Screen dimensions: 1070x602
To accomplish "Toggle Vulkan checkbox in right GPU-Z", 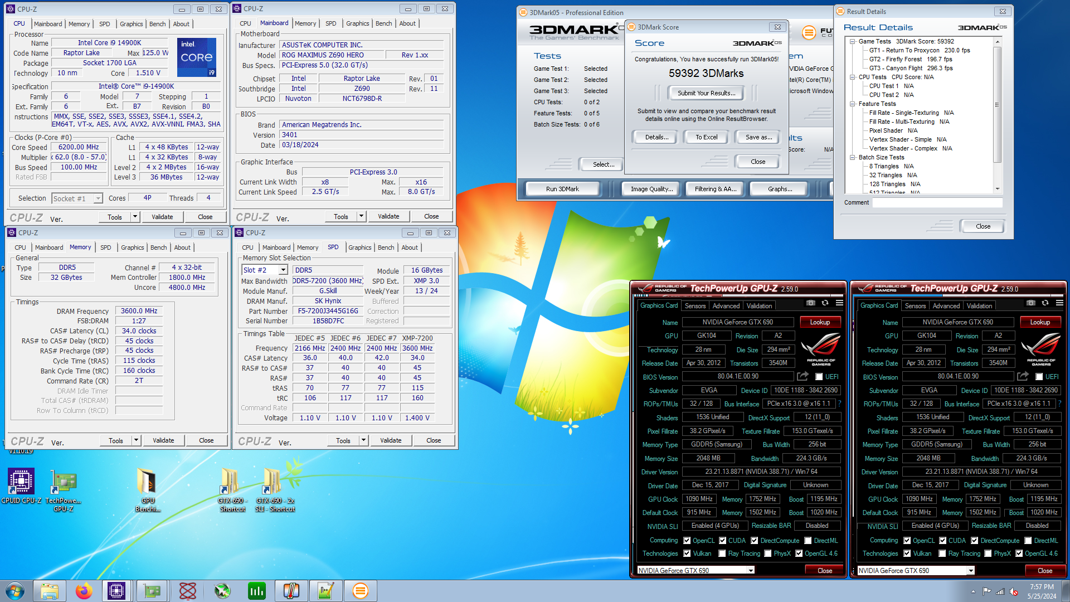I will tap(907, 554).
